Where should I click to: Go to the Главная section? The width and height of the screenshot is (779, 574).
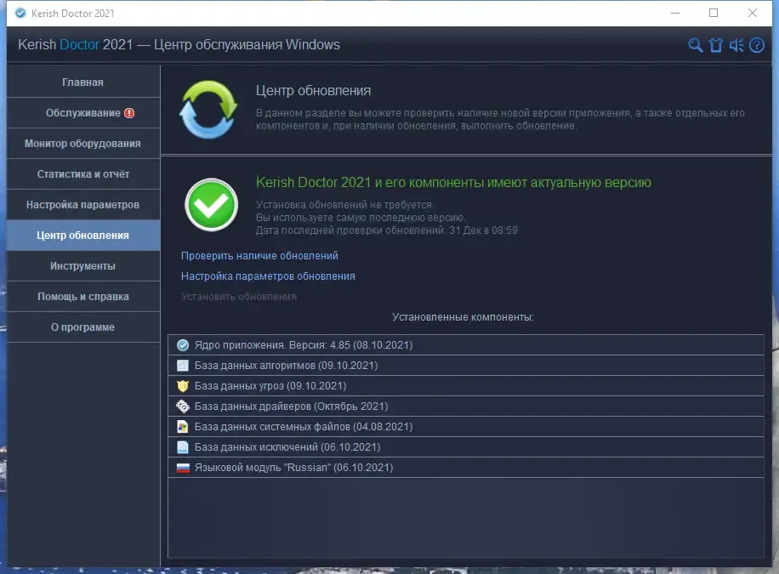pyautogui.click(x=82, y=82)
